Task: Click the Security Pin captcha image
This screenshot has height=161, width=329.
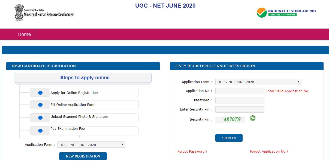Action: point(230,119)
